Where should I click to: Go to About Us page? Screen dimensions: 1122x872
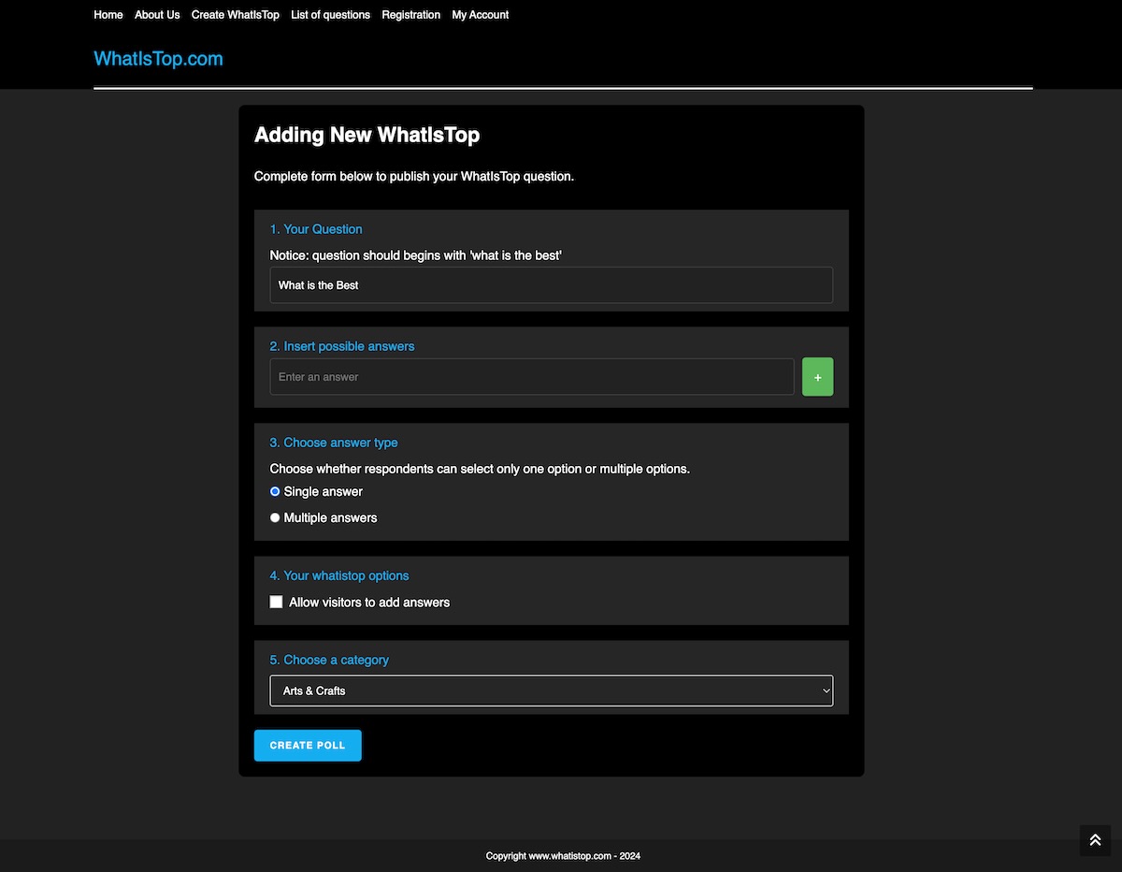click(x=157, y=15)
